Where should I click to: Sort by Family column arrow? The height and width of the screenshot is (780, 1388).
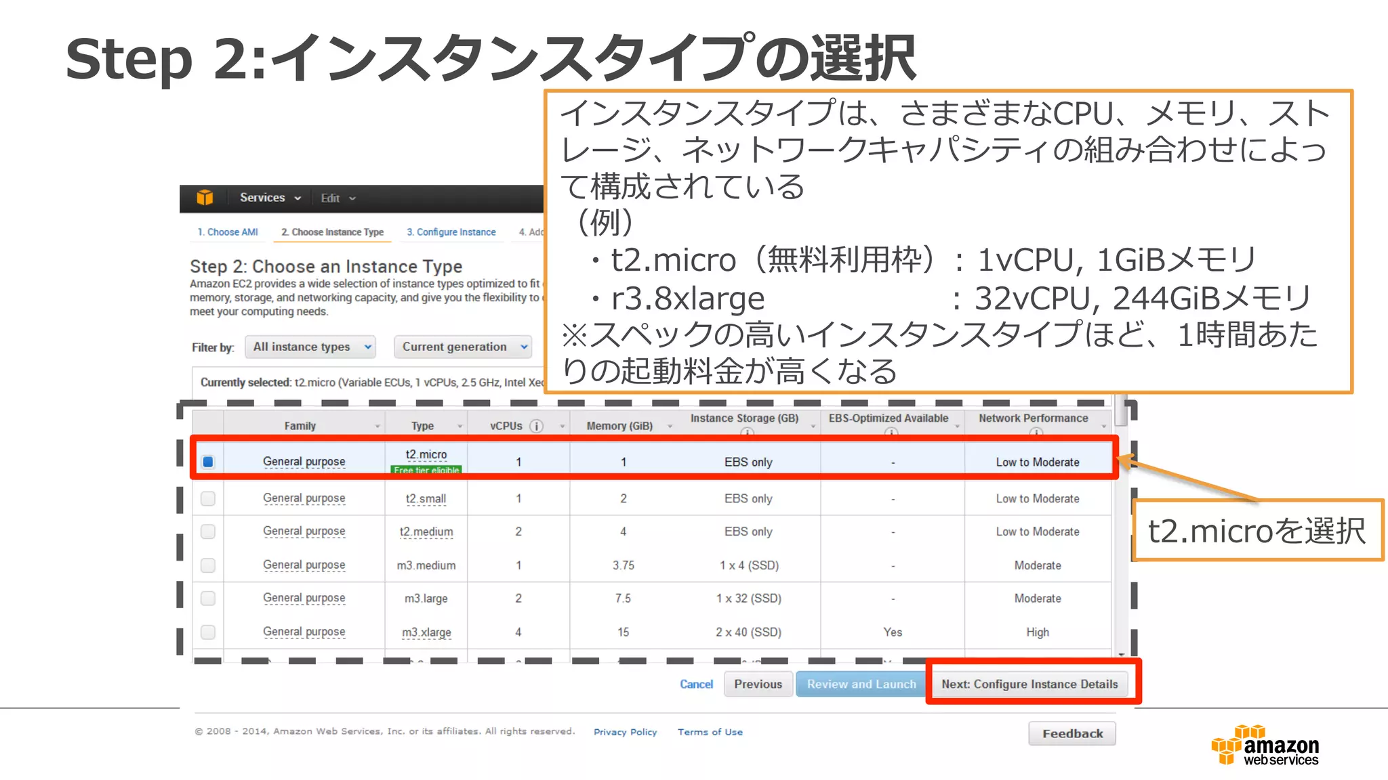[377, 427]
